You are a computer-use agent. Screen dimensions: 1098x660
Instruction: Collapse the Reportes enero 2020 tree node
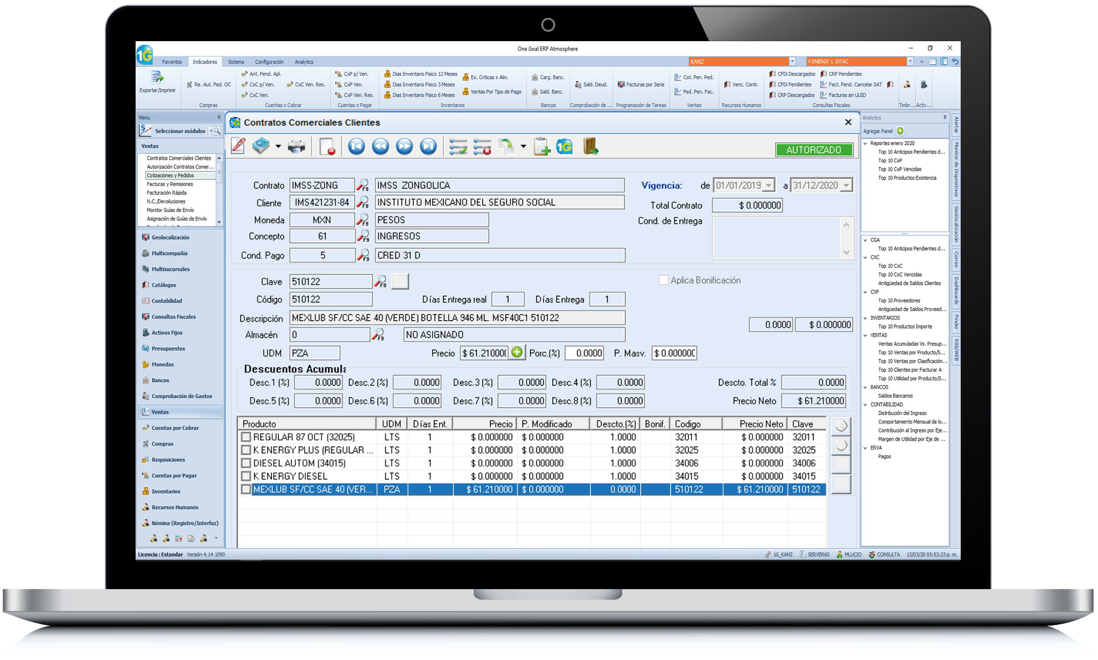(866, 143)
